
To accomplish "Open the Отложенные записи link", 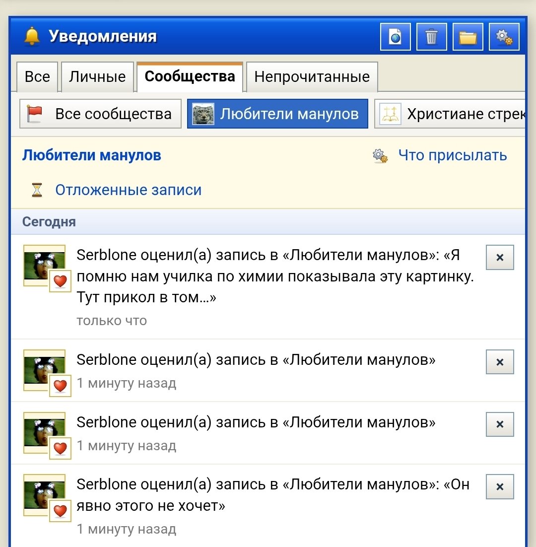I will (129, 190).
